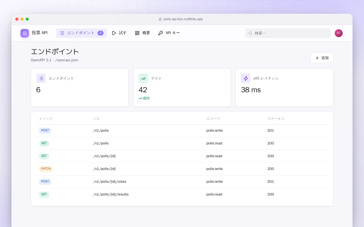Click the double-check icon on テスト card

pyautogui.click(x=143, y=78)
